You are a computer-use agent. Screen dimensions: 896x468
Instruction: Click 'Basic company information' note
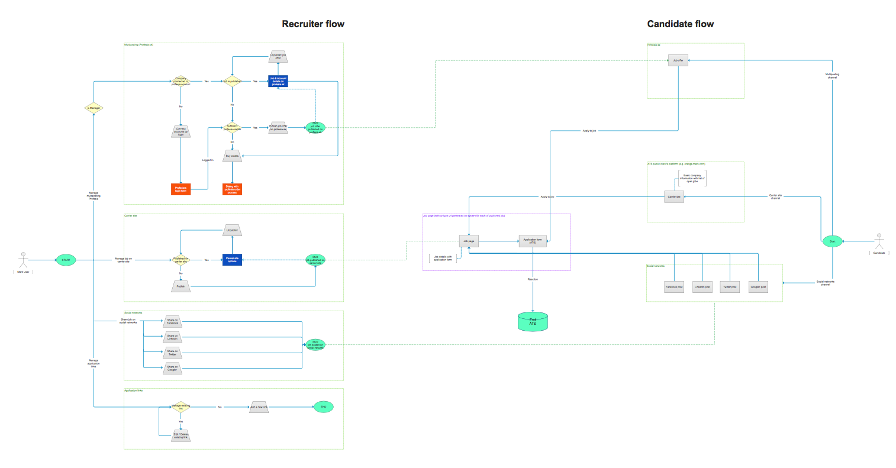[692, 178]
